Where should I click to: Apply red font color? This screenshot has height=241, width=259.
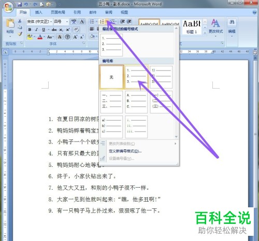tap(40, 37)
